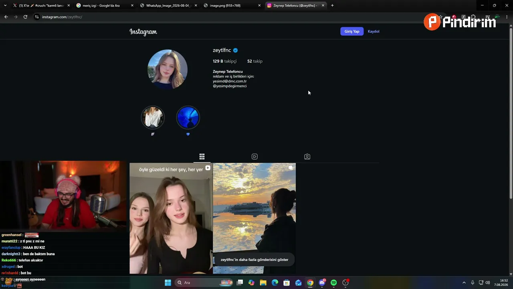Switch to the tagged photos tab icon
This screenshot has height=289, width=513.
point(307,157)
